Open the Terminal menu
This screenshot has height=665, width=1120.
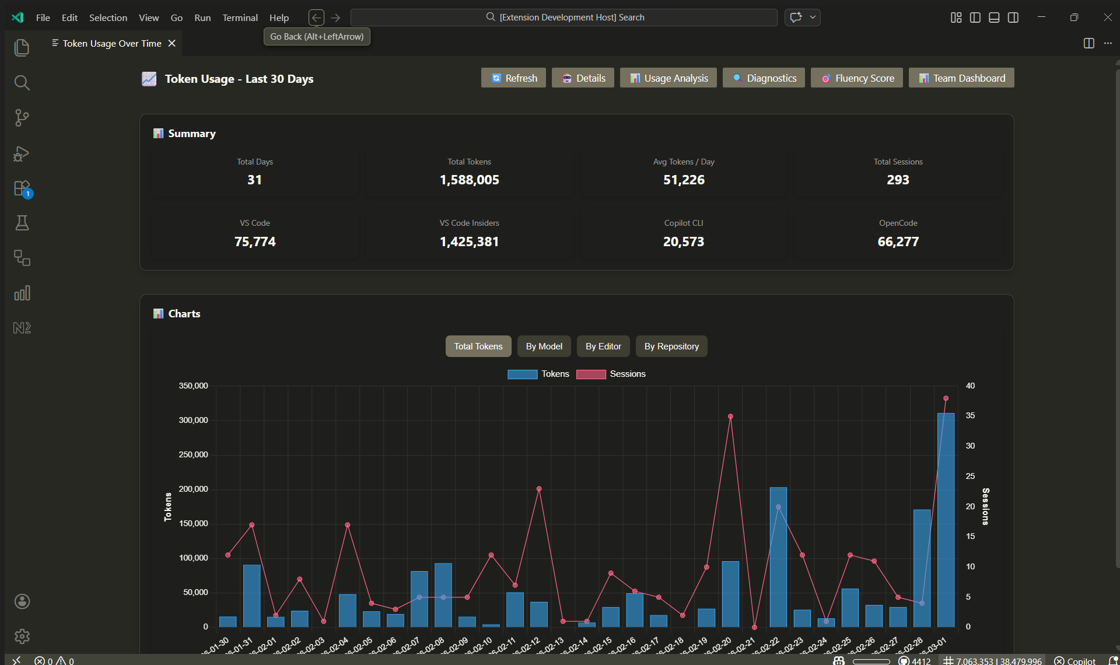[x=240, y=17]
